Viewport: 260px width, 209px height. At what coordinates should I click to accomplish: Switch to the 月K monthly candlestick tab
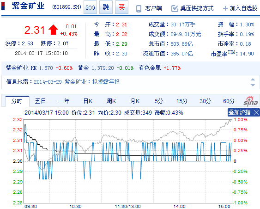coord(135,101)
